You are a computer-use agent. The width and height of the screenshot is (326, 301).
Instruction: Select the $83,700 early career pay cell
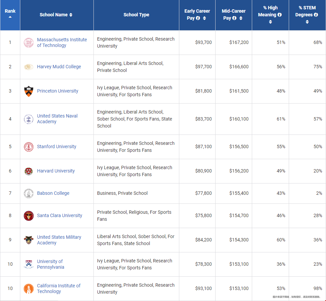point(197,119)
